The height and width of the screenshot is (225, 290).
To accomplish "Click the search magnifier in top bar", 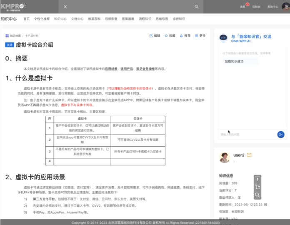I will 197,7.
